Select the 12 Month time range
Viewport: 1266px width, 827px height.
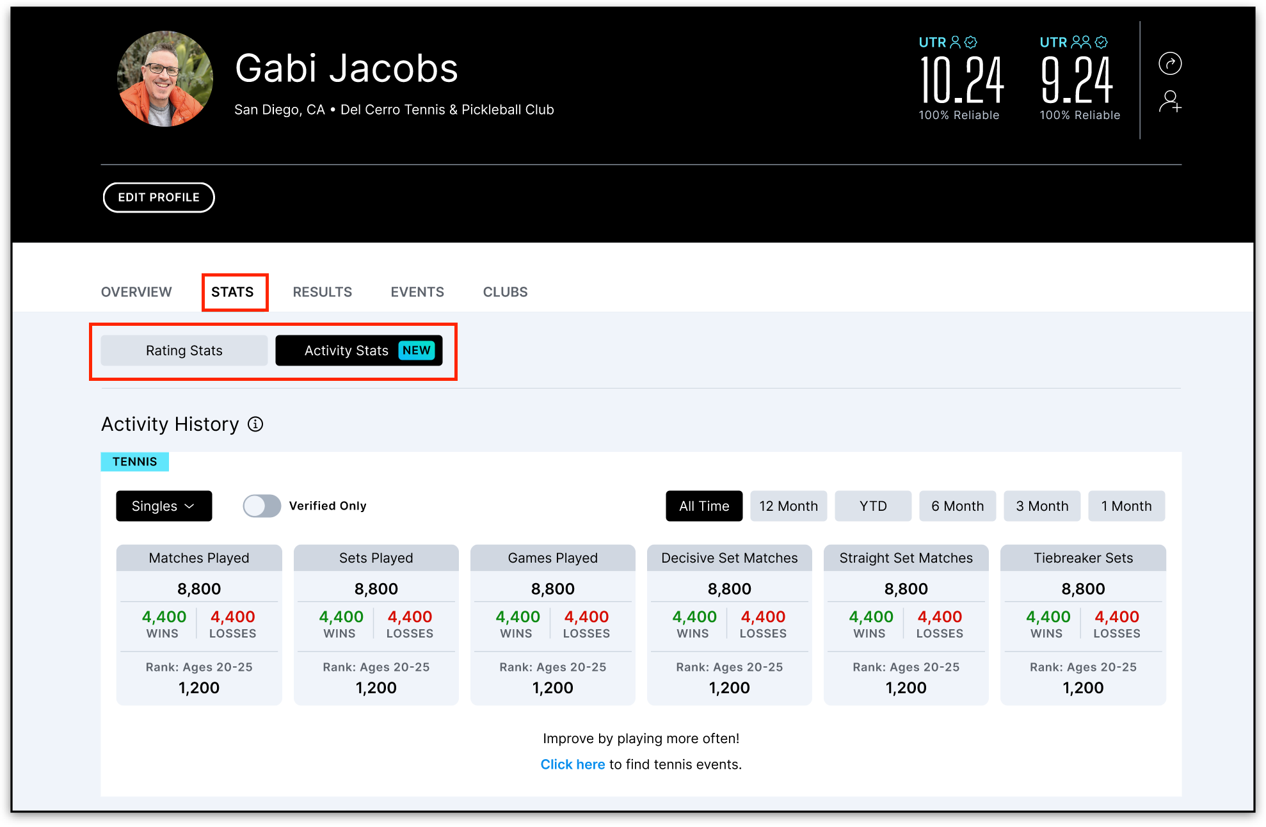click(789, 506)
